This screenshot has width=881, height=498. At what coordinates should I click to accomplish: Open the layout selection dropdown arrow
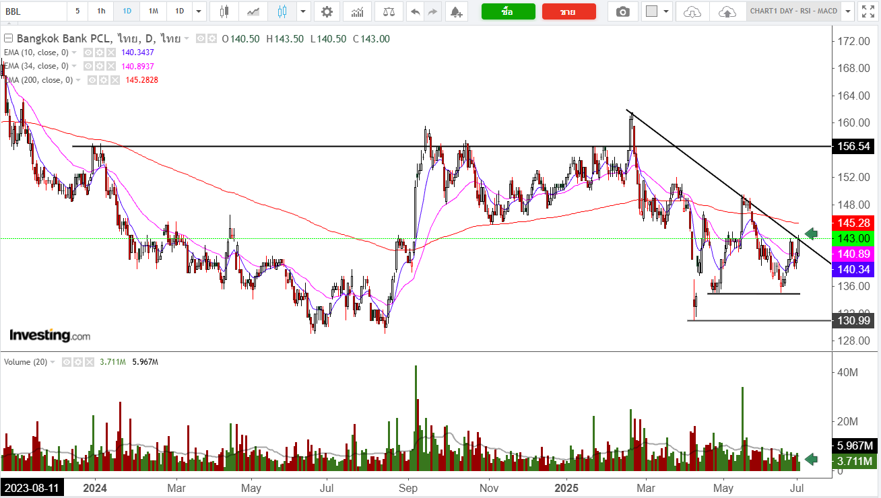click(667, 11)
